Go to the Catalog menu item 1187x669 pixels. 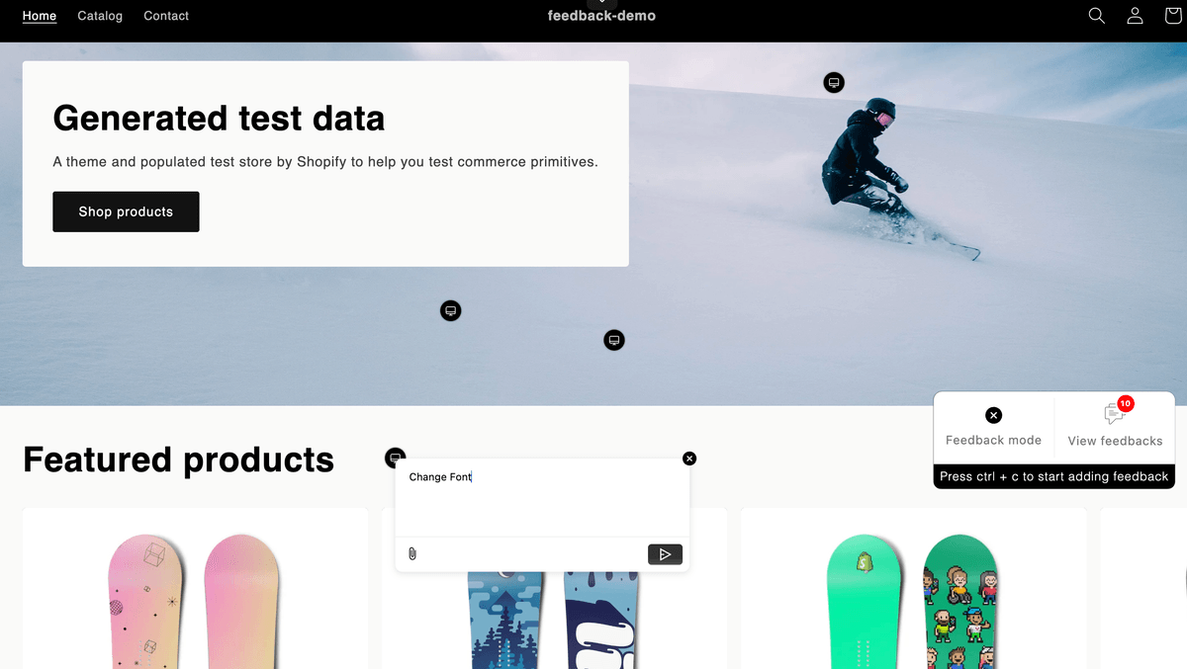click(100, 16)
